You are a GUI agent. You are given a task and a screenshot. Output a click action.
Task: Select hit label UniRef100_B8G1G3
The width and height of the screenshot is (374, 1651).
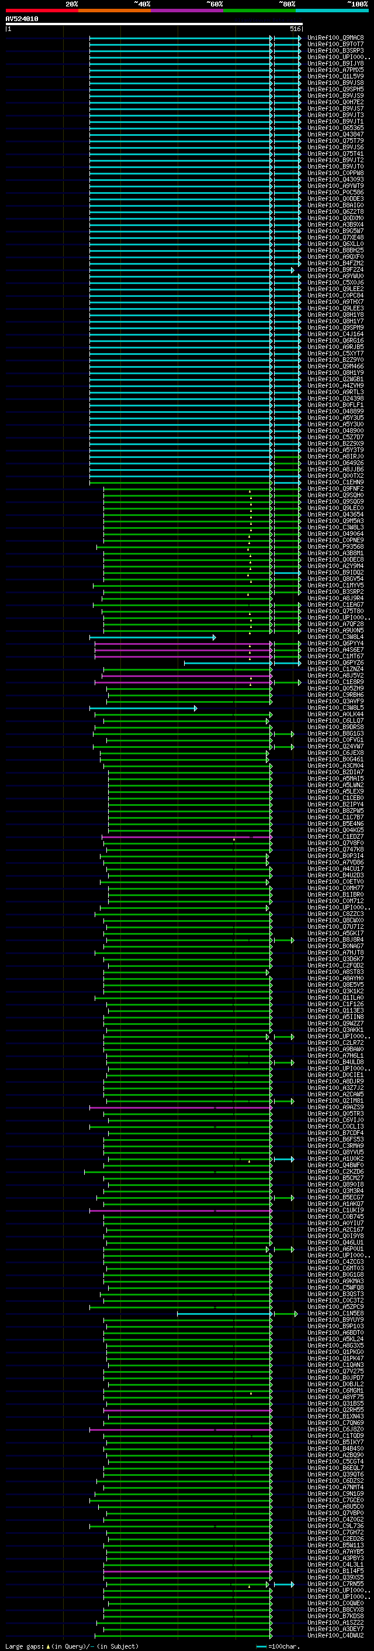[x=335, y=734]
